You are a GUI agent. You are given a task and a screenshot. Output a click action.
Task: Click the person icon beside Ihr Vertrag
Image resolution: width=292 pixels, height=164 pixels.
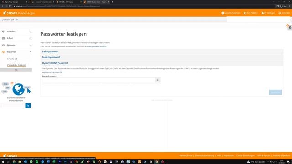tap(263, 13)
